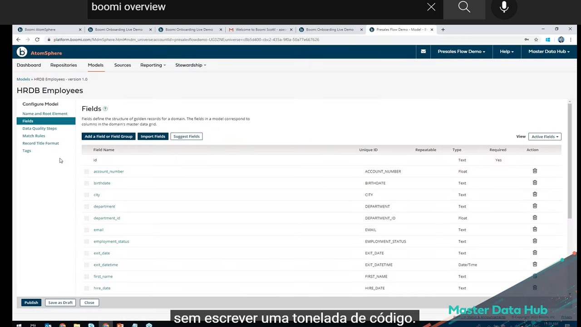Open the Presales Flow Demo account dropdown
The image size is (581, 327).
click(x=461, y=51)
